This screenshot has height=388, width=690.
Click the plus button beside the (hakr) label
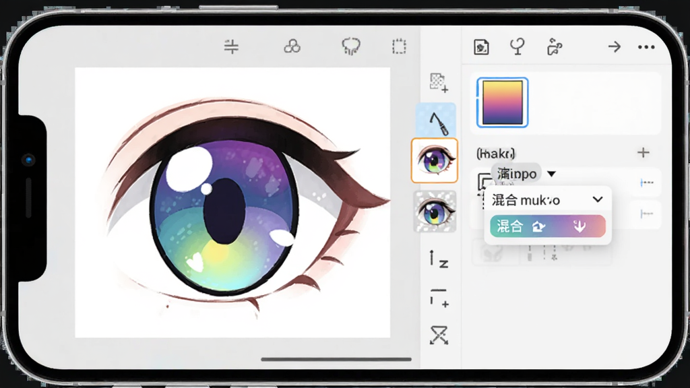coord(644,153)
